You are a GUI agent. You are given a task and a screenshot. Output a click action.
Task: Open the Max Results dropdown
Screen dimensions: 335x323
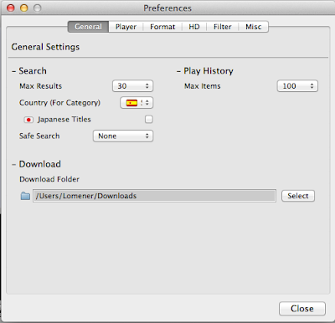pyautogui.click(x=132, y=86)
